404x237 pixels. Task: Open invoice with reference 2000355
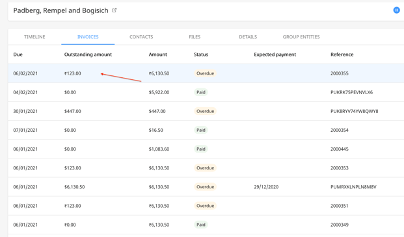(340, 73)
